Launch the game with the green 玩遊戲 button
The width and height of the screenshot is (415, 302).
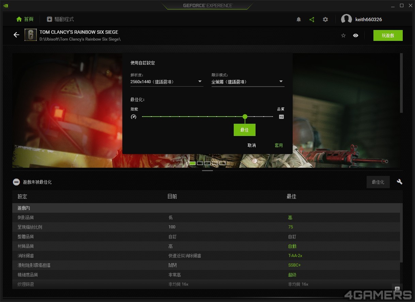click(x=388, y=35)
